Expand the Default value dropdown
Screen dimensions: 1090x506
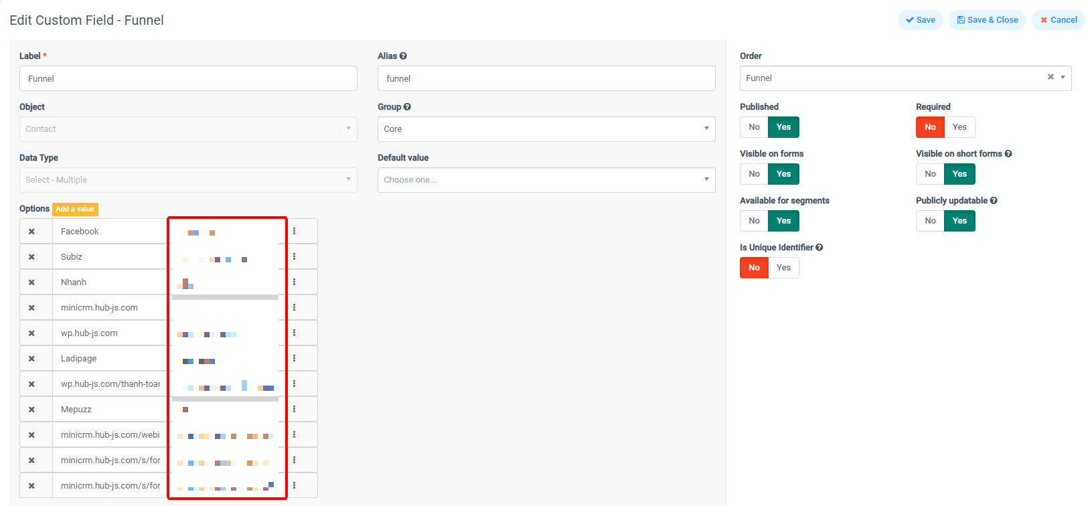546,180
